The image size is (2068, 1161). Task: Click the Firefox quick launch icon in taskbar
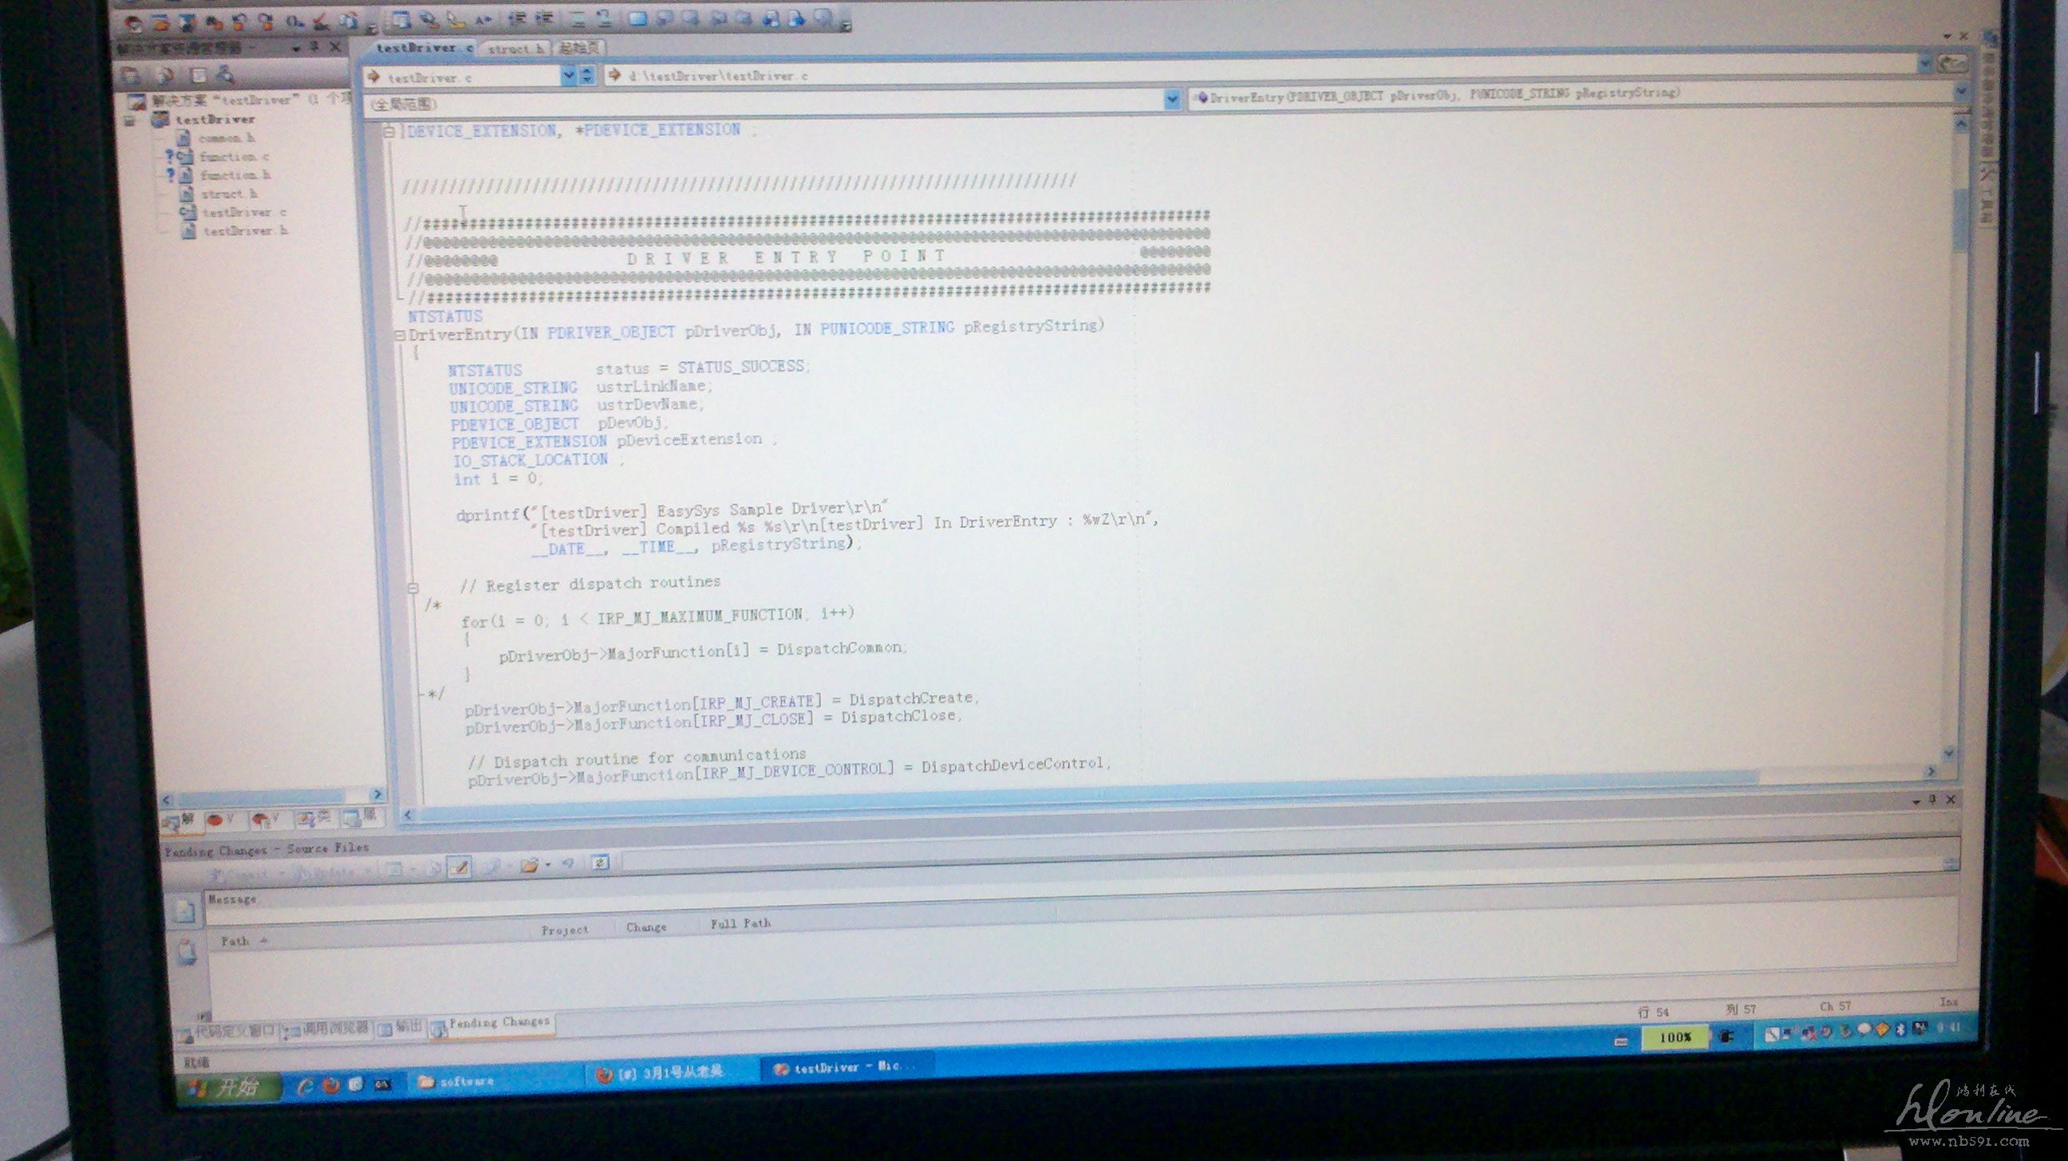pyautogui.click(x=331, y=1085)
